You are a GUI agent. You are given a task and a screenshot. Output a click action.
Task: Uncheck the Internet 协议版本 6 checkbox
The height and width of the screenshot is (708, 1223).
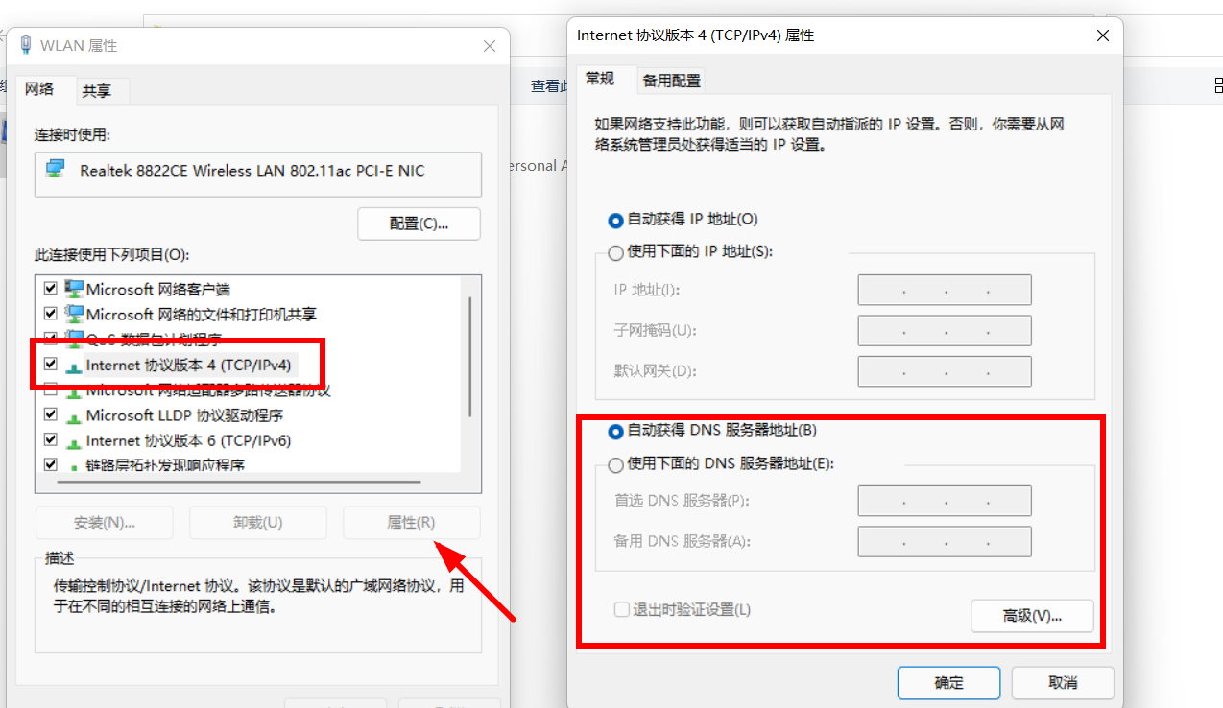click(x=51, y=440)
